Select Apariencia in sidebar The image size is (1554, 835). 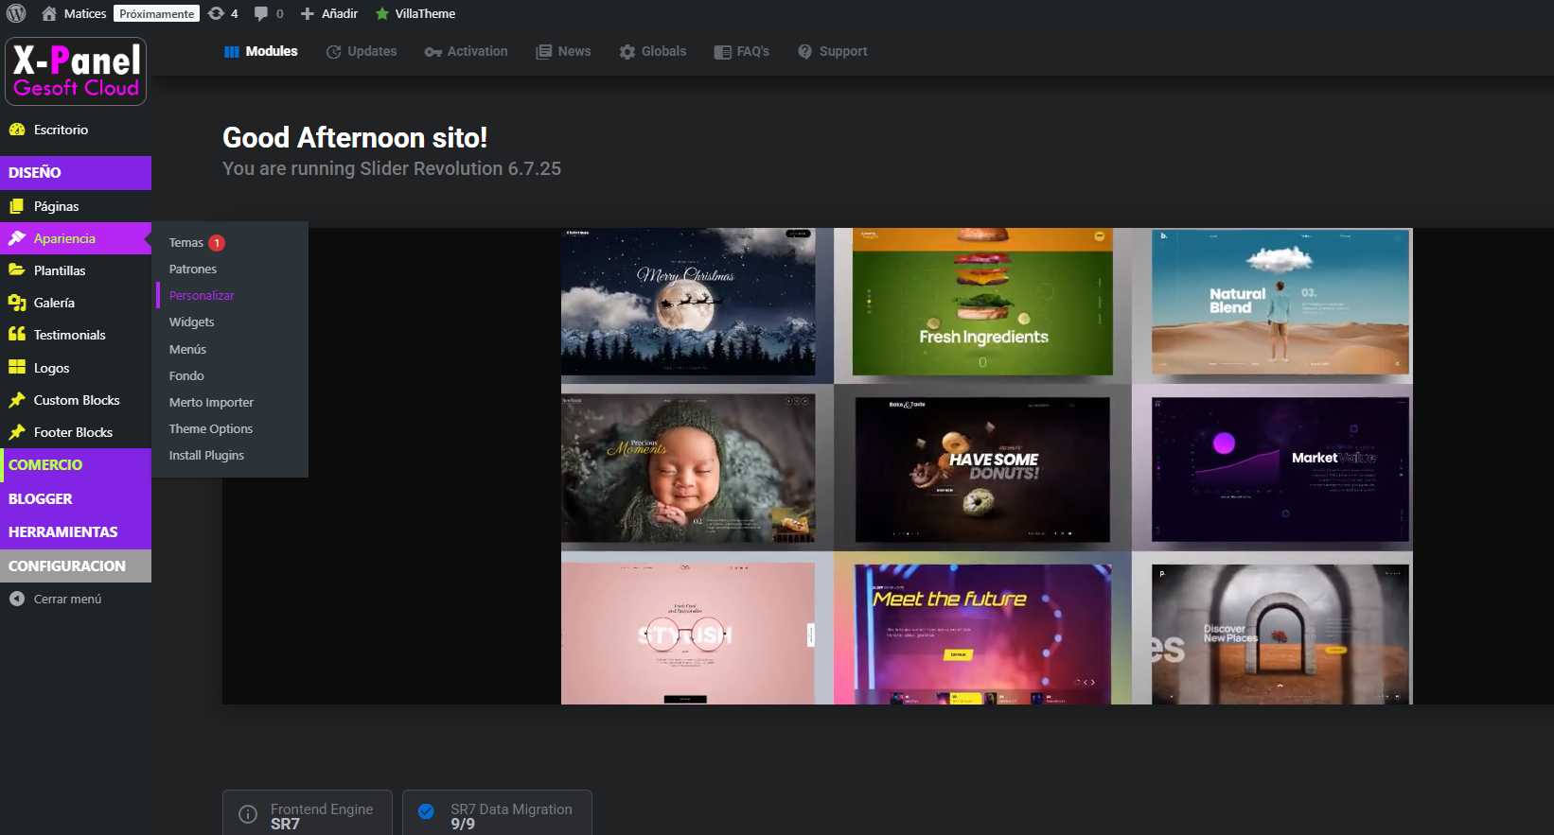point(76,238)
